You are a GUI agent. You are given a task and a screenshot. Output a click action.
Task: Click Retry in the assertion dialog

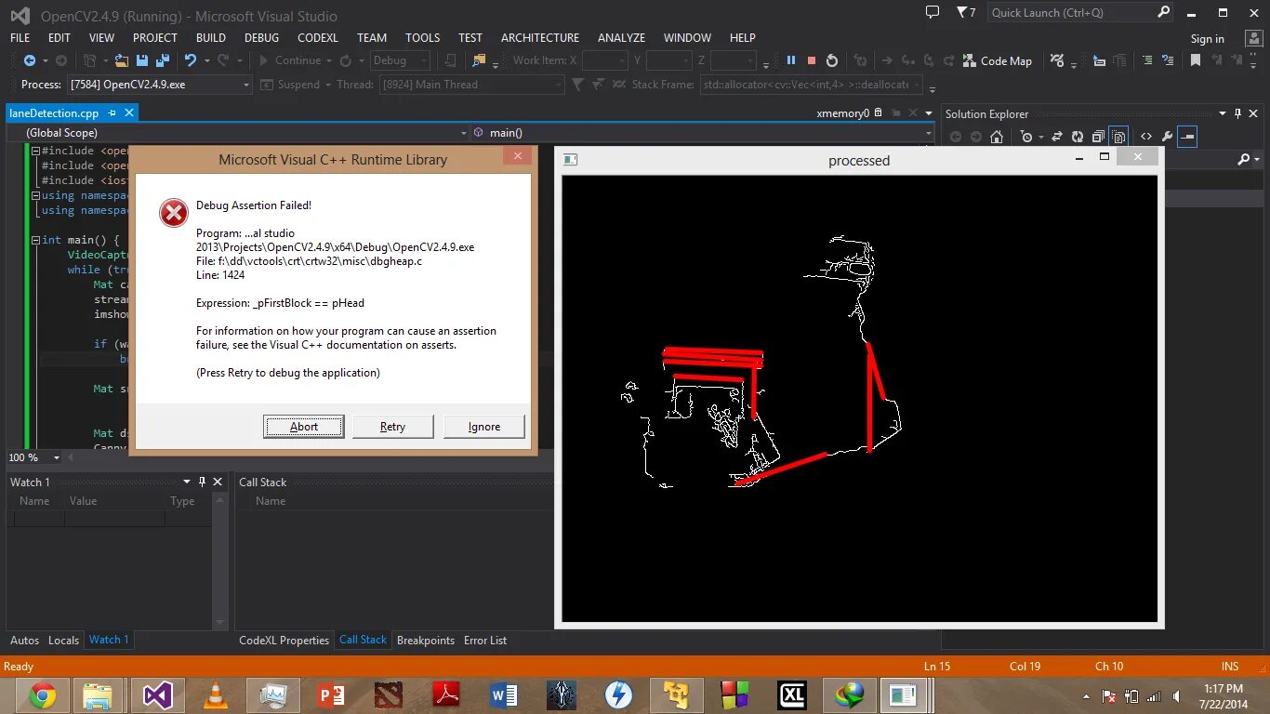click(392, 427)
